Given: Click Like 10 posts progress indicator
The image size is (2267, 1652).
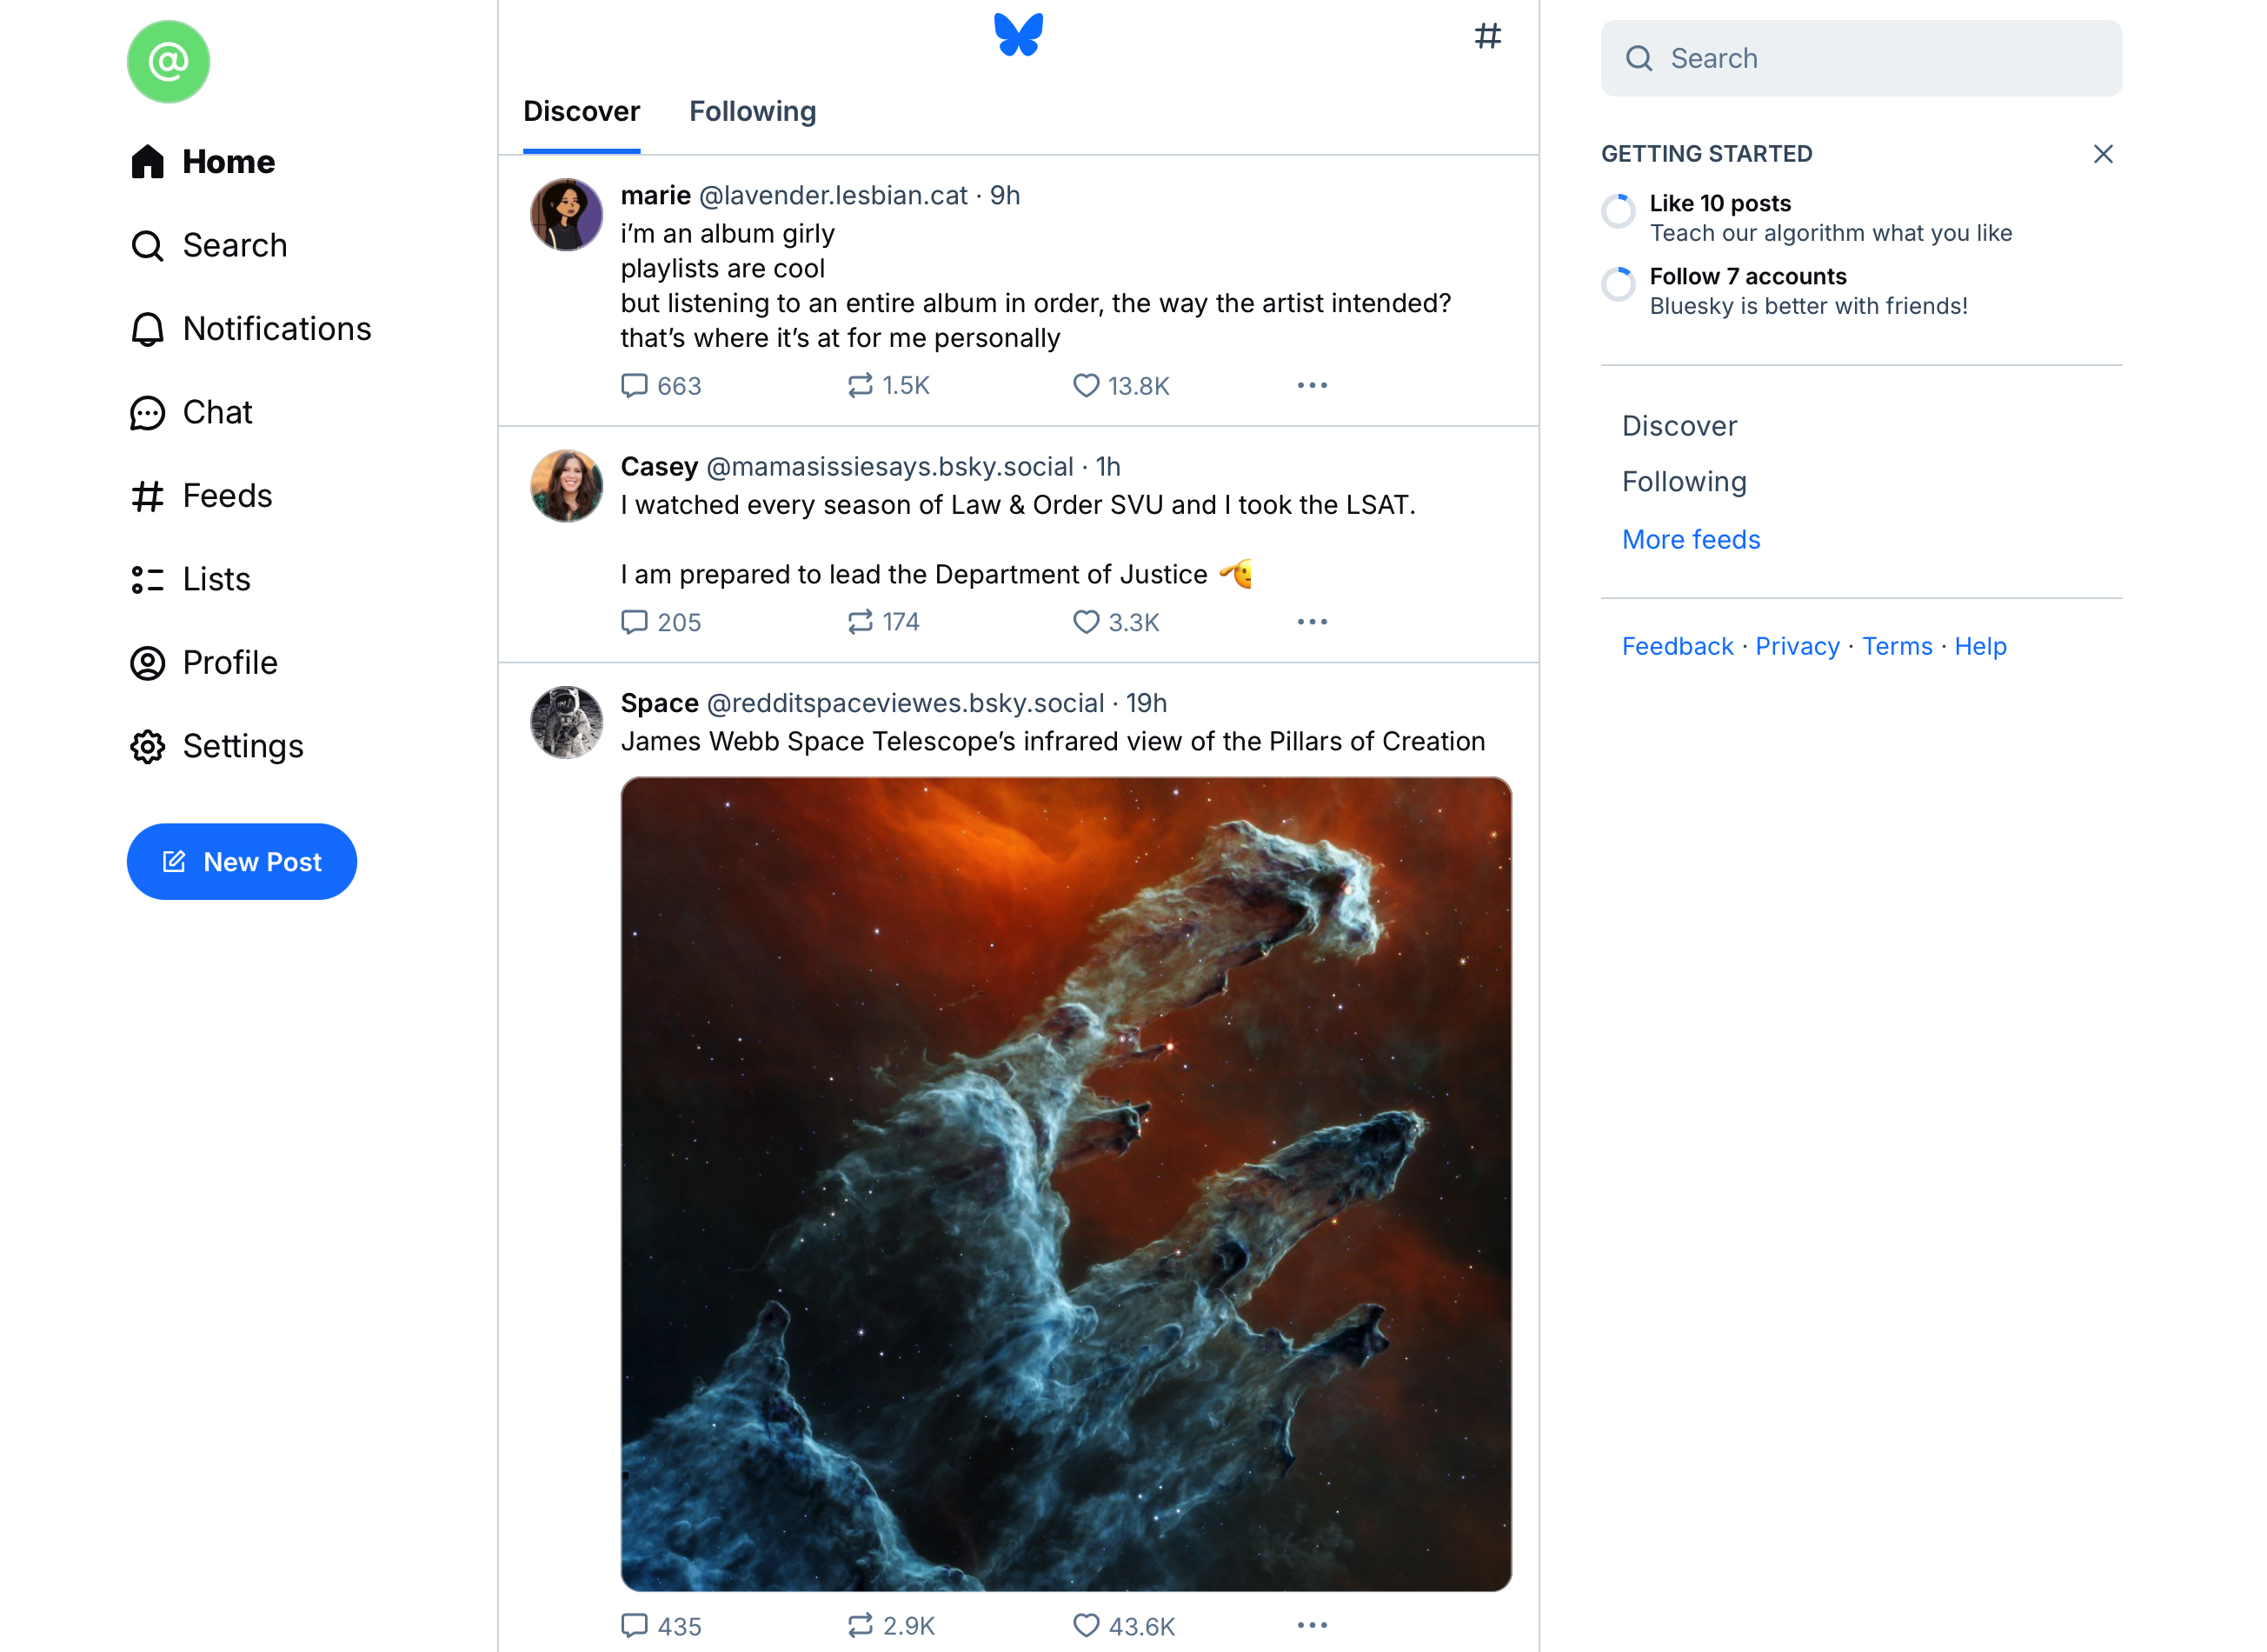Looking at the screenshot, I should [x=1618, y=211].
